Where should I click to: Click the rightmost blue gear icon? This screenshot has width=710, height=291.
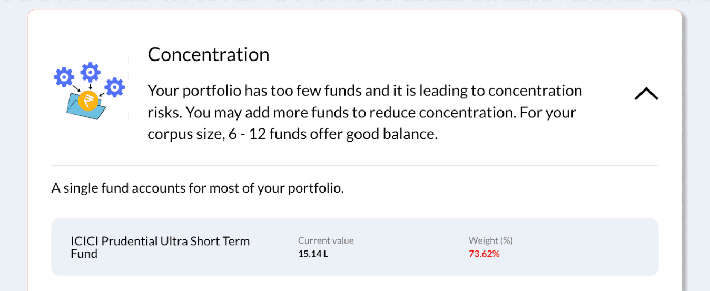pyautogui.click(x=114, y=87)
